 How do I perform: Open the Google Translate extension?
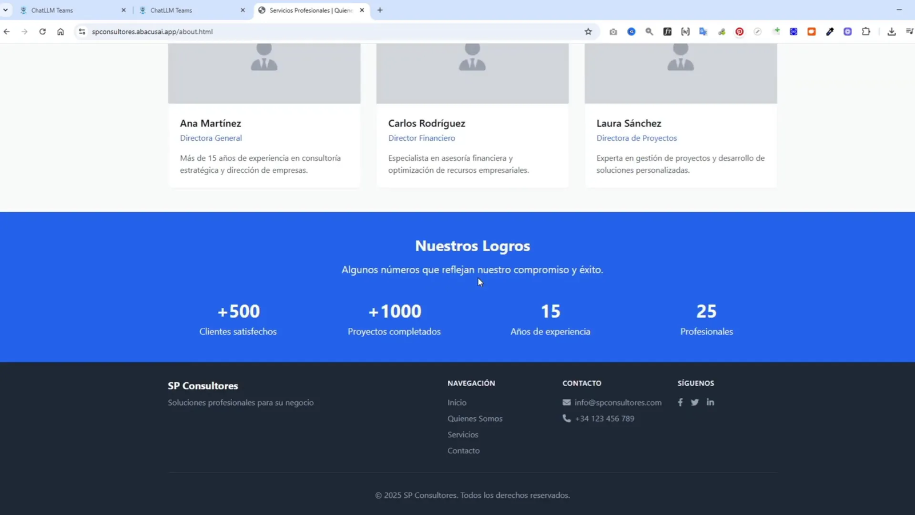703,31
